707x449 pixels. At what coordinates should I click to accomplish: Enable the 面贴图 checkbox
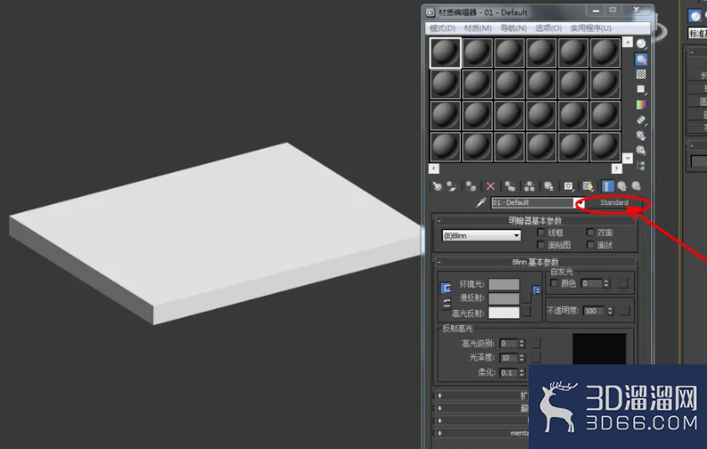coord(541,244)
